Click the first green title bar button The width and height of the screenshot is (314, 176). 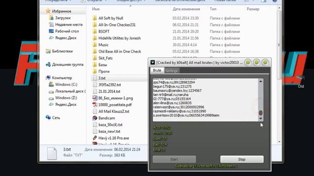tap(248, 63)
